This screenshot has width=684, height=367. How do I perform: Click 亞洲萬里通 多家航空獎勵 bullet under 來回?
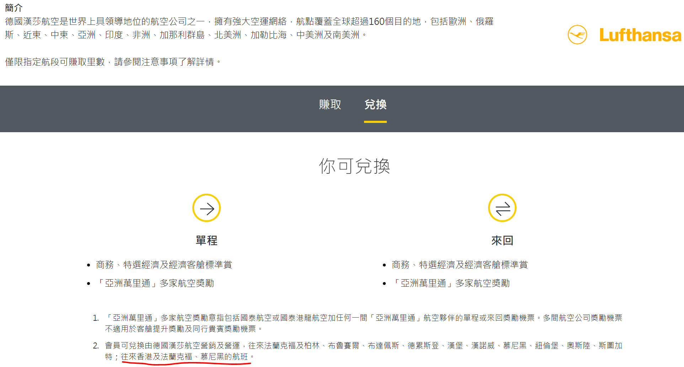451,283
